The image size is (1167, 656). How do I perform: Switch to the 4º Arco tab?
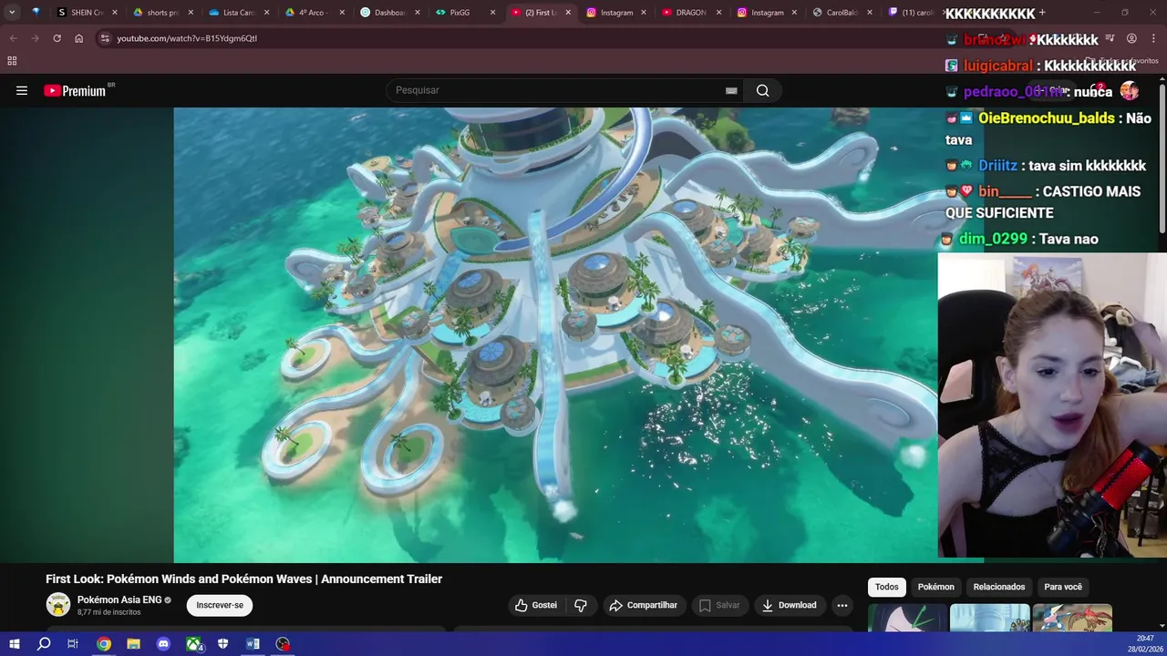314,13
